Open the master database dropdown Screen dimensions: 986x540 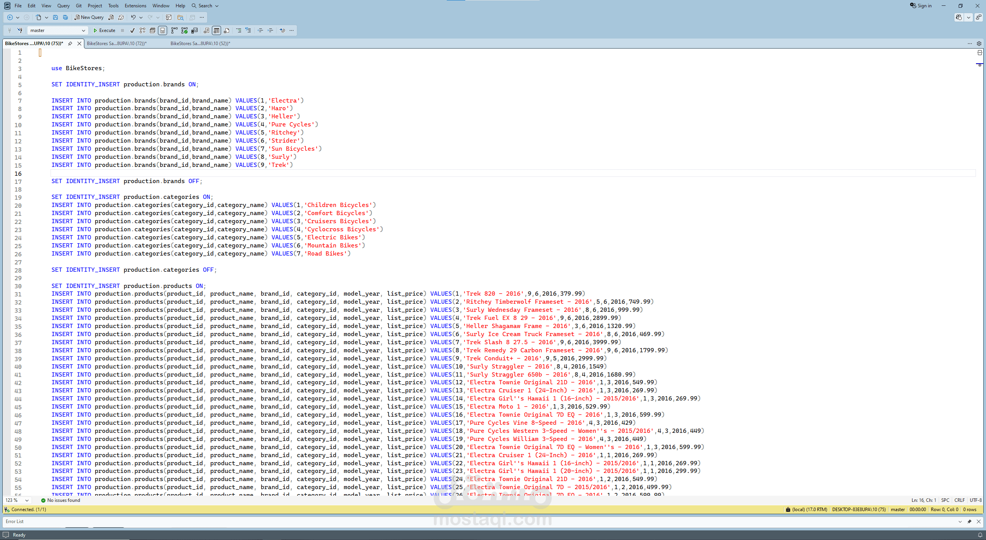[83, 30]
